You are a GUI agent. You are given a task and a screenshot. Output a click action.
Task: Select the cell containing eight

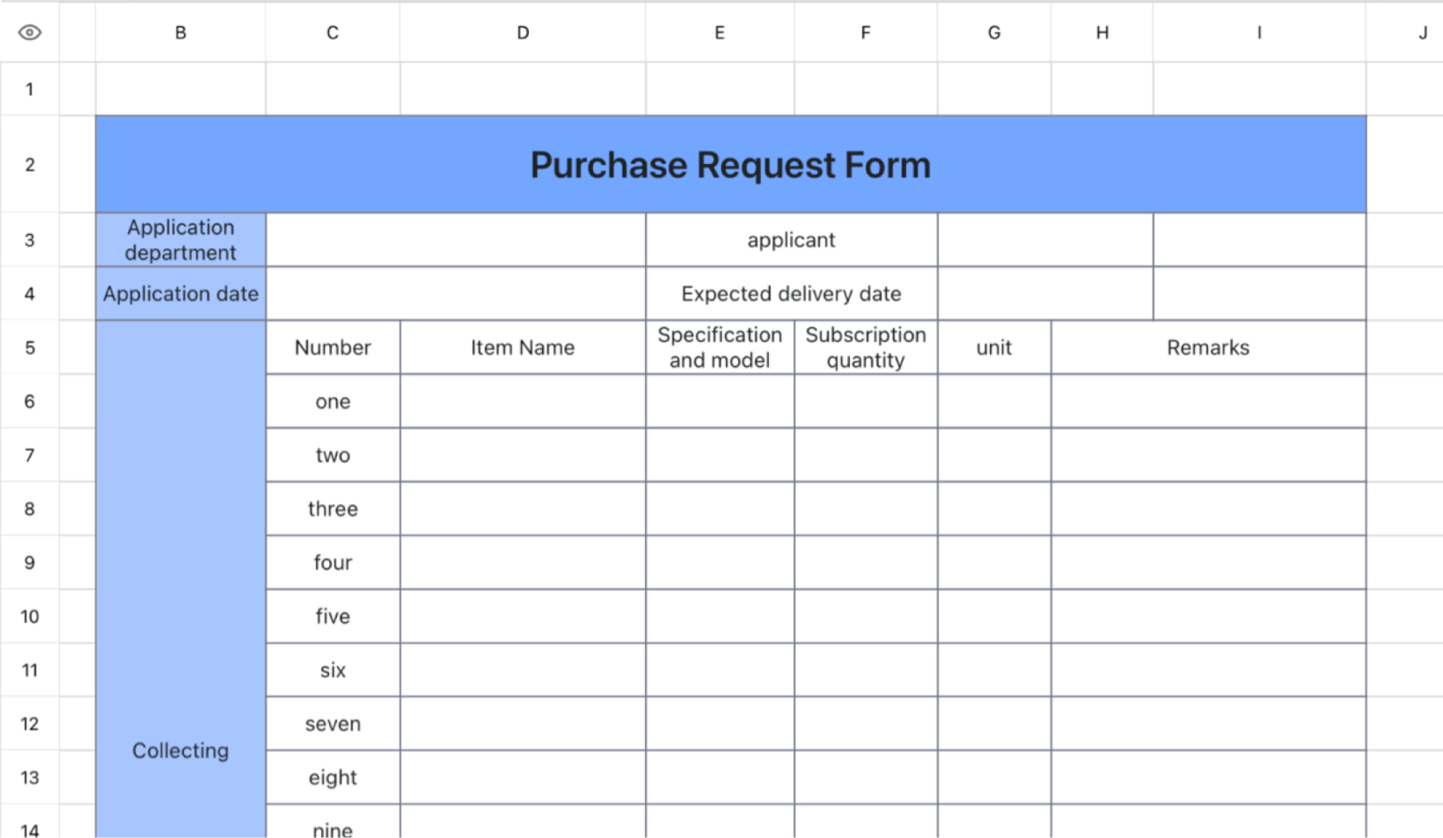click(x=333, y=777)
